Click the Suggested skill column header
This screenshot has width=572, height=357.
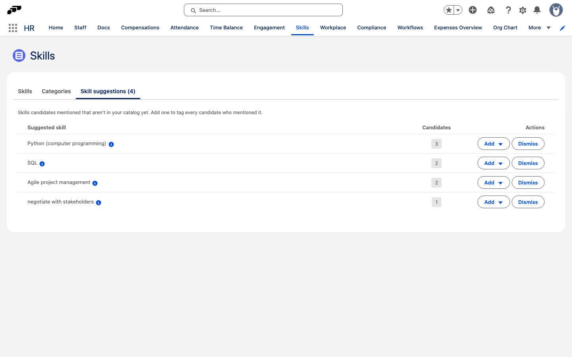(46, 127)
